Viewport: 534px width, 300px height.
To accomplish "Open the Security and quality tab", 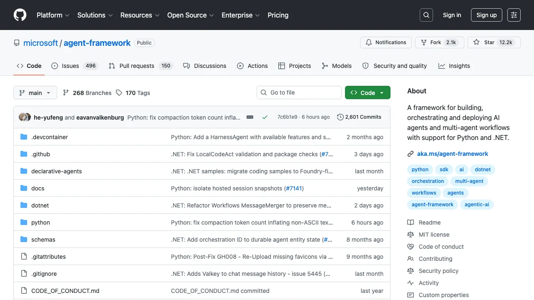I will 395,66.
